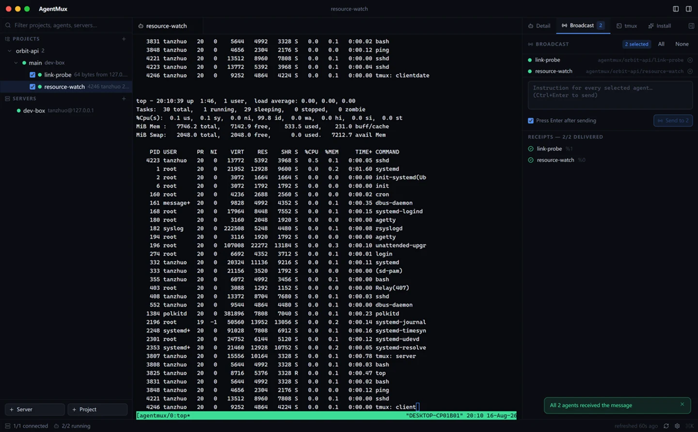Select All agents for broadcast
698x432 pixels.
661,44
